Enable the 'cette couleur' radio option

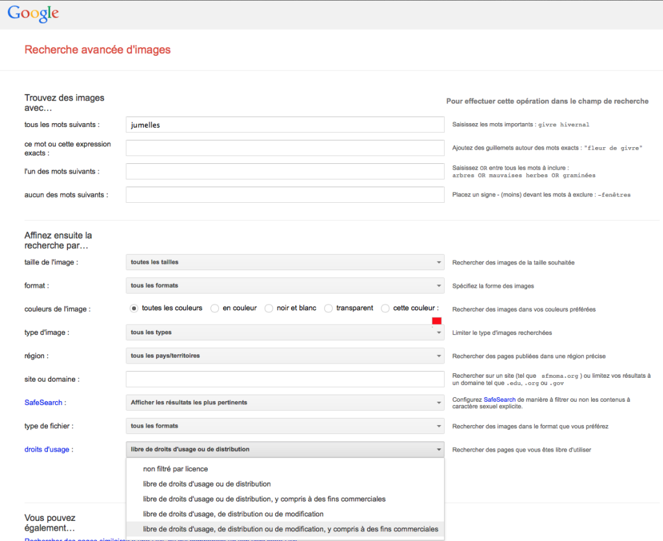385,308
